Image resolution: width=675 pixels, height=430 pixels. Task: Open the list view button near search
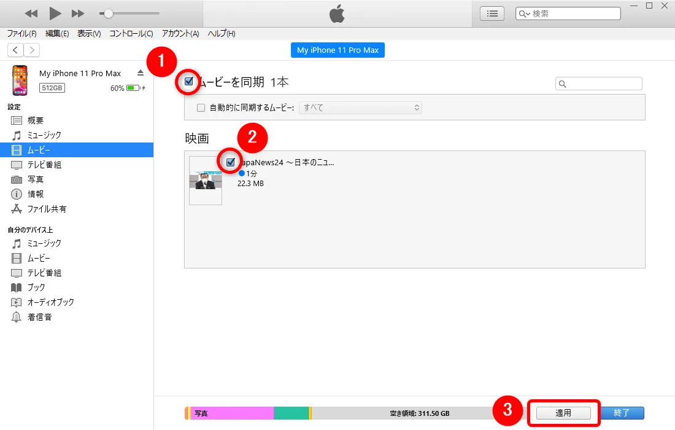492,14
